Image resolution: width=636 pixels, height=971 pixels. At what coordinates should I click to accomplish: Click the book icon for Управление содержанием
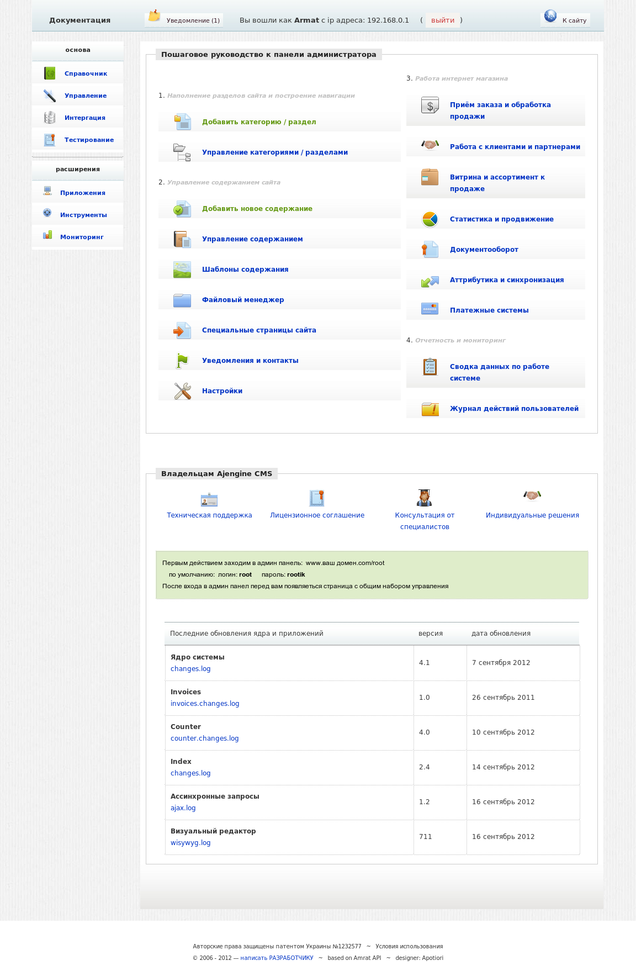coord(182,239)
